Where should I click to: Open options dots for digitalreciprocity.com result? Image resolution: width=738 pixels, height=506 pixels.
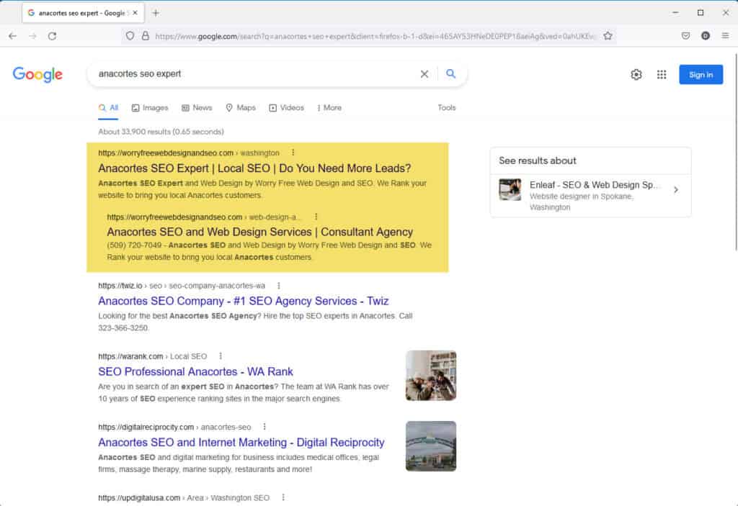coord(264,427)
